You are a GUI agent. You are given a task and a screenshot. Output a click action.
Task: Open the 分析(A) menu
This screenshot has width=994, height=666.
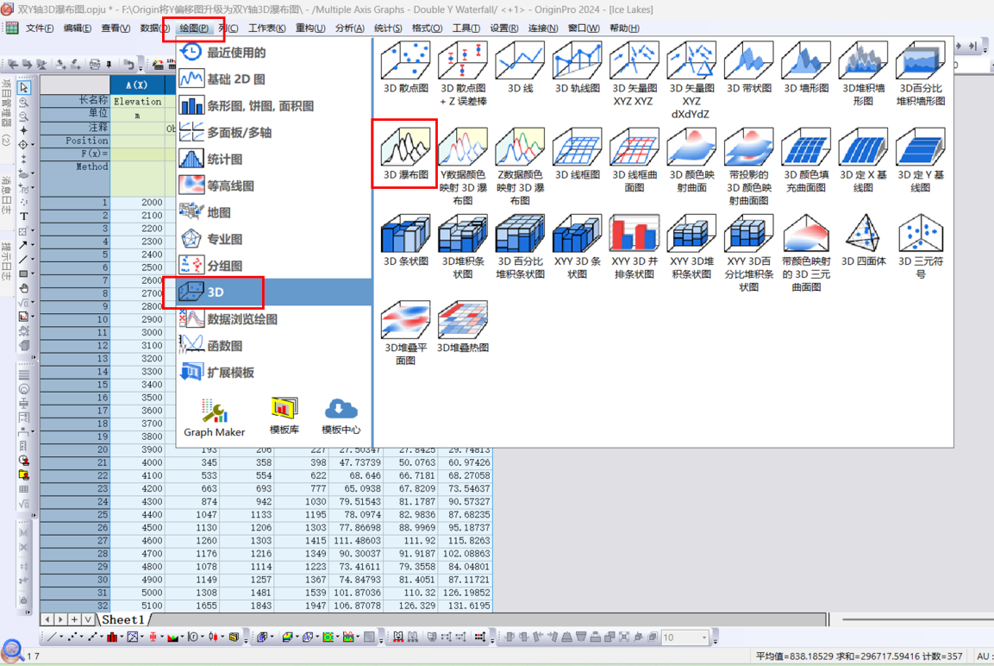coord(349,28)
